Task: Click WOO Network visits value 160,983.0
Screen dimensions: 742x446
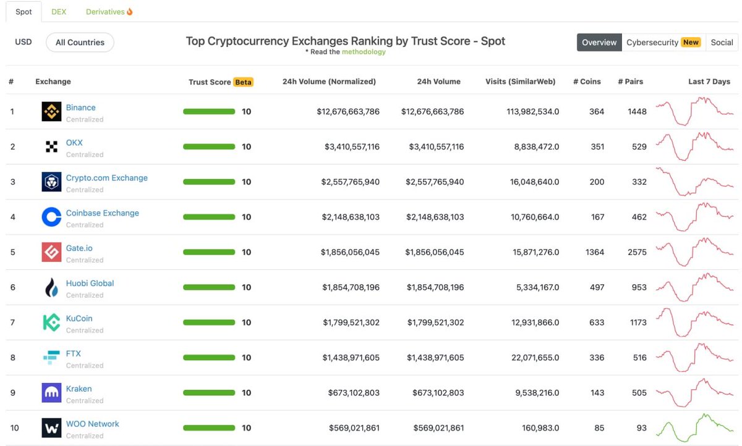Action: point(540,428)
